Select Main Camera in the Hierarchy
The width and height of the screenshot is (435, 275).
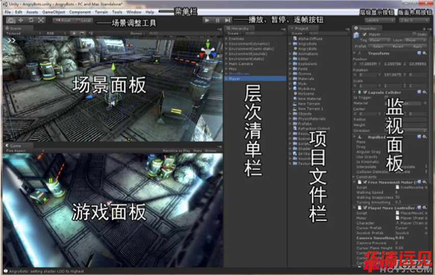pos(240,64)
